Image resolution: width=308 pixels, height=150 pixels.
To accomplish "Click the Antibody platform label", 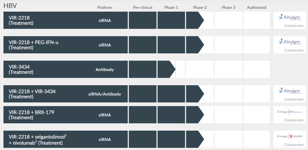I will pos(105,70).
